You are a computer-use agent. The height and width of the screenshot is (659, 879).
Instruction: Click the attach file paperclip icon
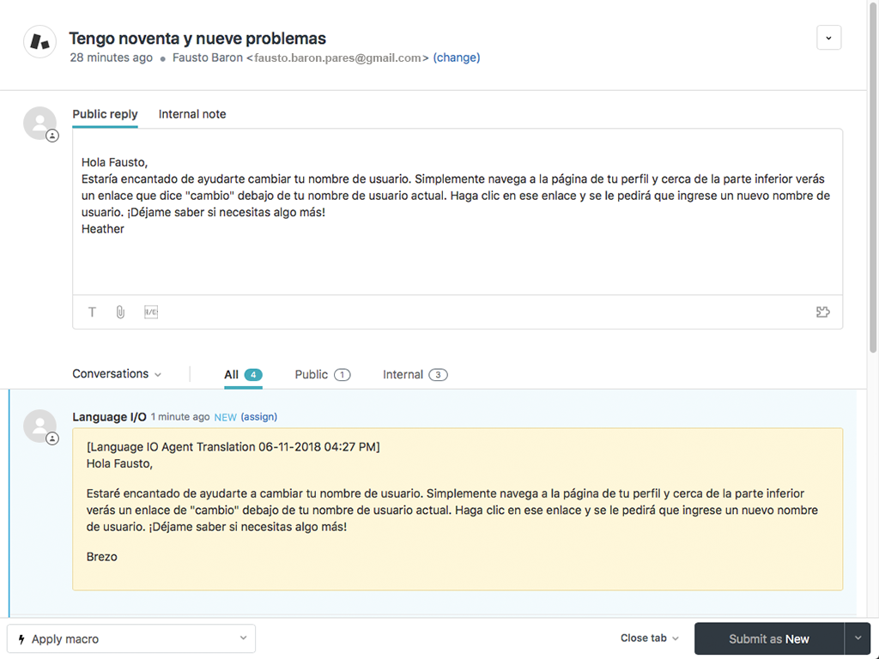(120, 312)
